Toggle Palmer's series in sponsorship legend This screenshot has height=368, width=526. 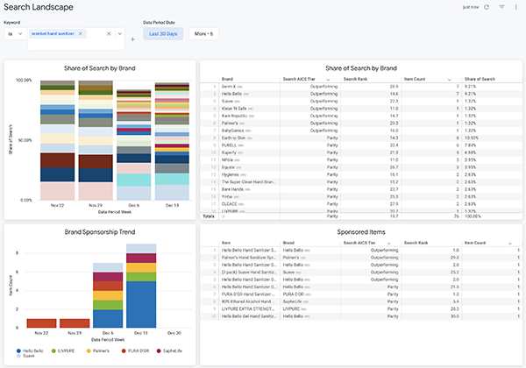click(98, 350)
